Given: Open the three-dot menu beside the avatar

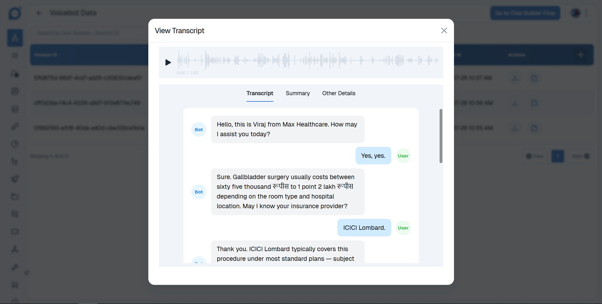Looking at the screenshot, I should (586, 13).
